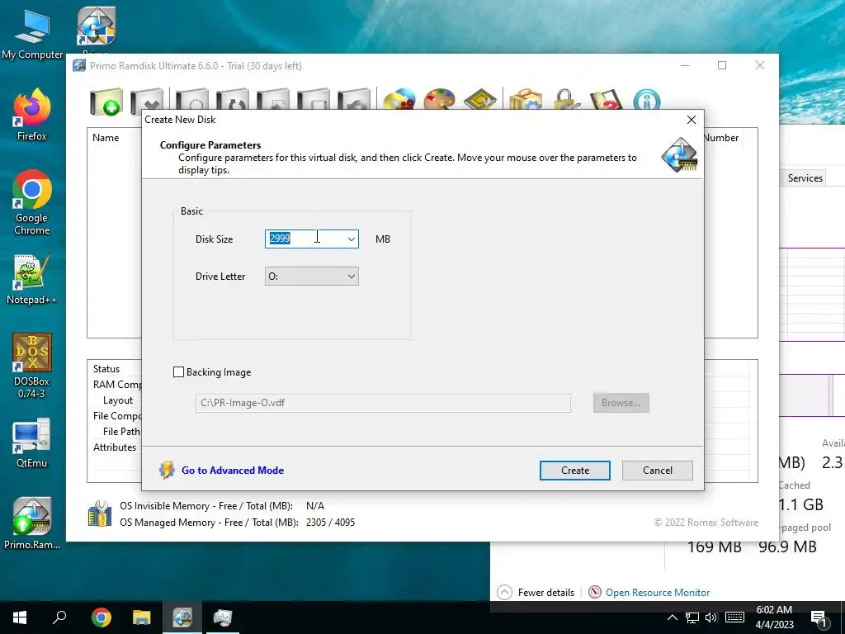Click the Disk Size value field showing 2999
This screenshot has height=634, width=845.
pos(304,239)
